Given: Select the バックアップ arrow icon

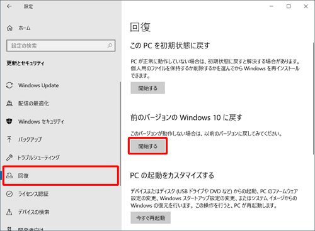Looking at the screenshot, I should tap(9, 139).
